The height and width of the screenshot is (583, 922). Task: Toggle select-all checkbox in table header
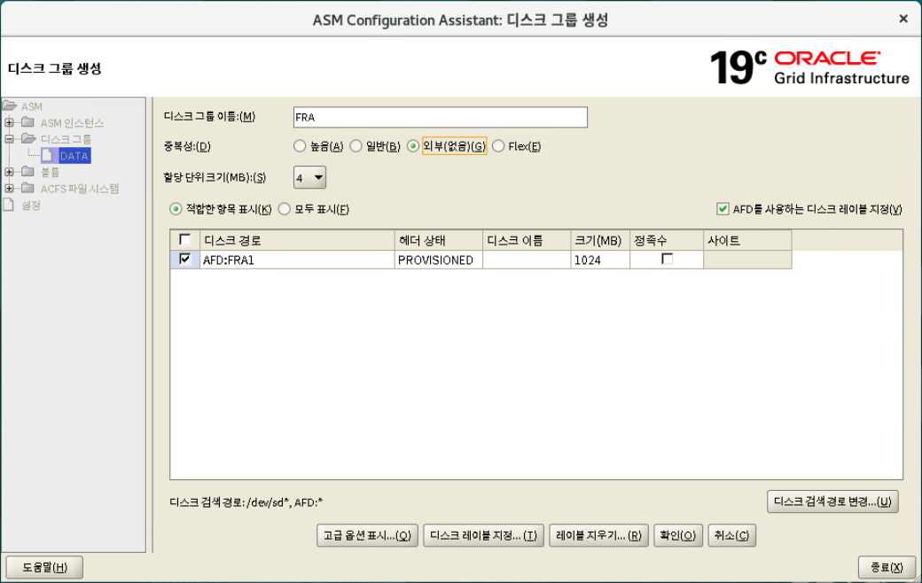point(184,240)
